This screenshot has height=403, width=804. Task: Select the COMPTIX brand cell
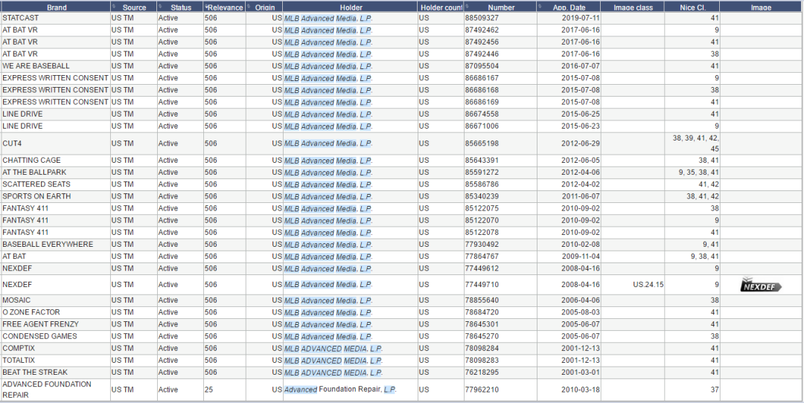[x=55, y=348]
